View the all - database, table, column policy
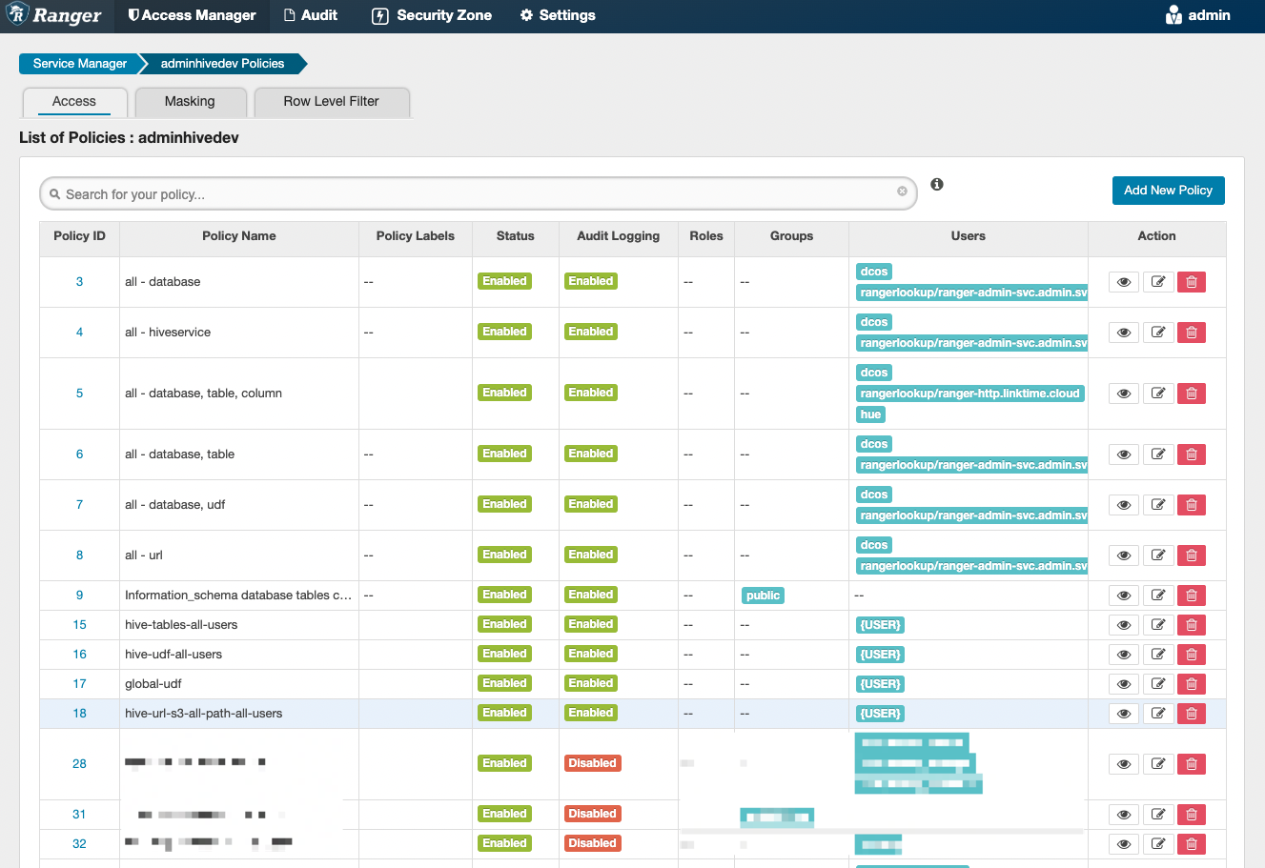Image resolution: width=1265 pixels, height=868 pixels. click(x=1124, y=394)
